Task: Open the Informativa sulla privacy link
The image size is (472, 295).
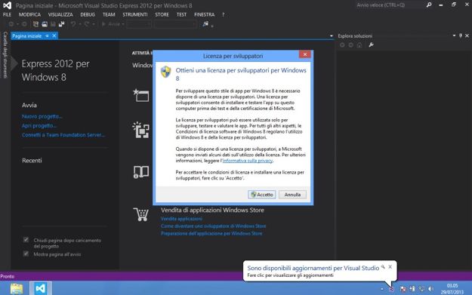Action: 248,161
